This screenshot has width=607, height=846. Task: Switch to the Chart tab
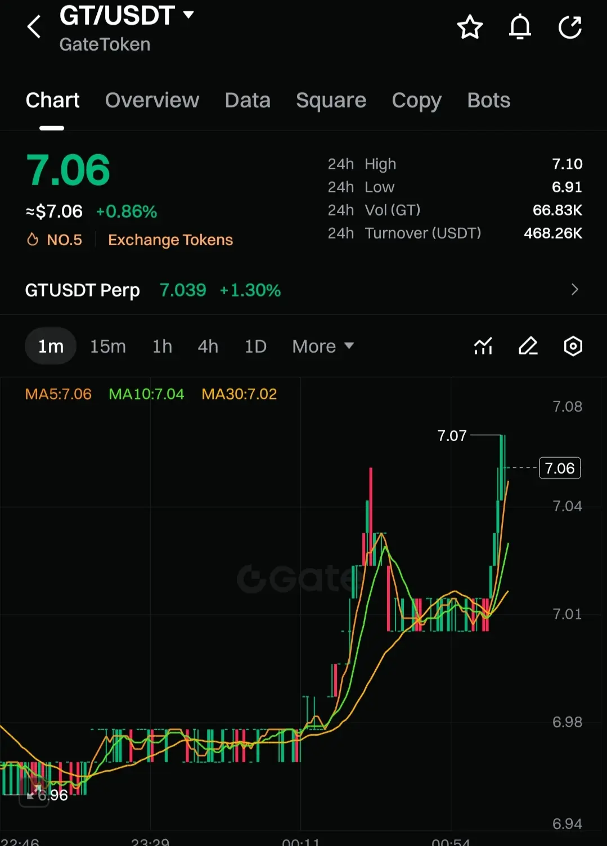point(52,100)
